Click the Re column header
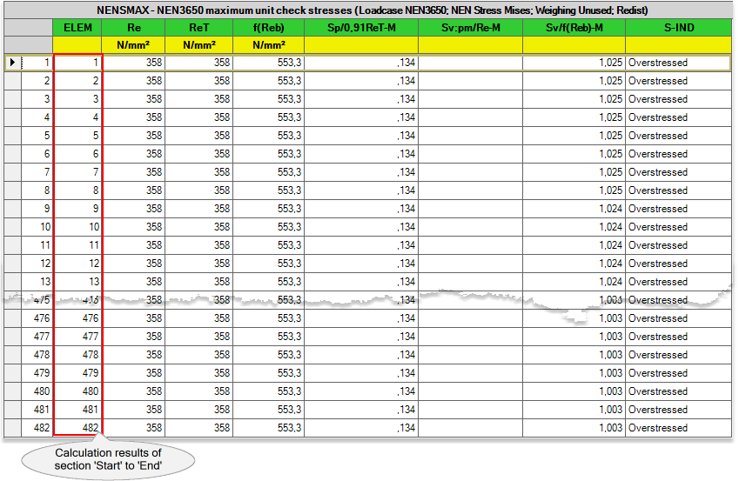The width and height of the screenshot is (739, 481). pos(133,27)
